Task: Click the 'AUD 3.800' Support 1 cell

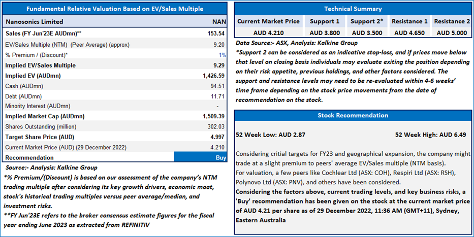Action: click(x=325, y=33)
